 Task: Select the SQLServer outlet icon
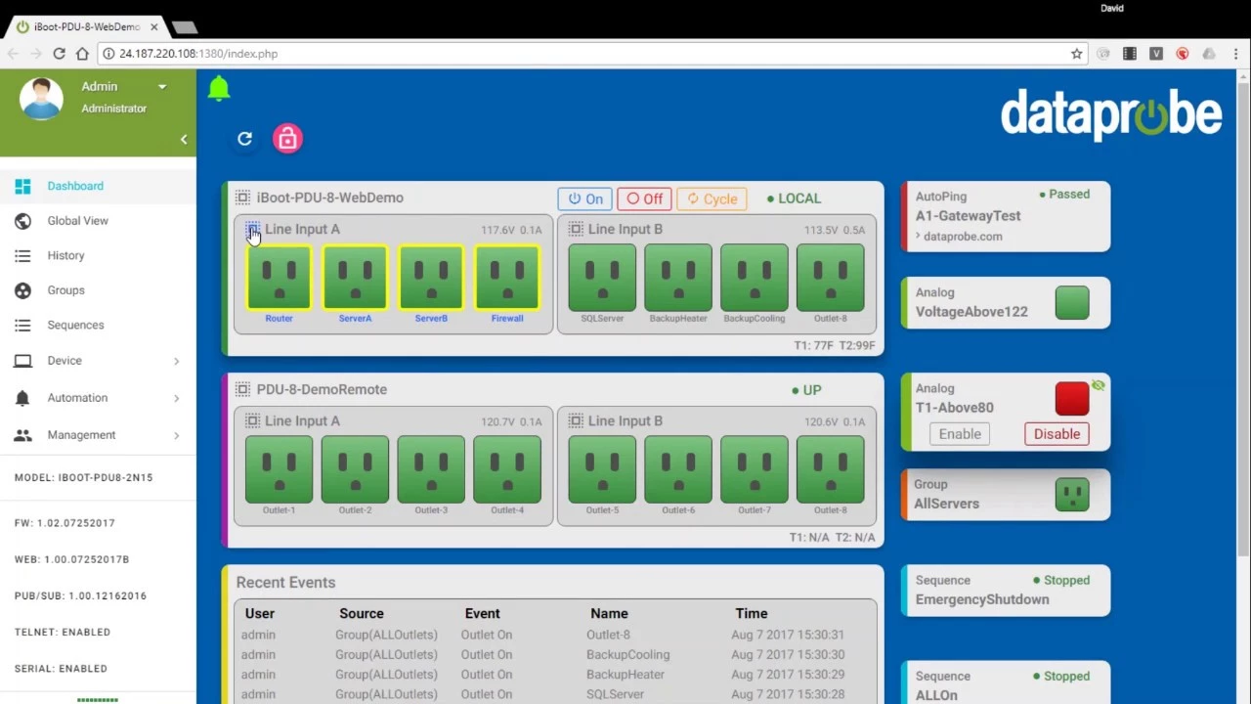(x=601, y=277)
